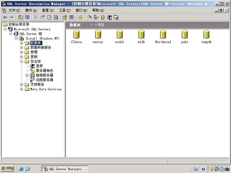The height and width of the screenshot is (173, 231).
Task: Select the 服务器角色 tree item
Action: [44, 71]
